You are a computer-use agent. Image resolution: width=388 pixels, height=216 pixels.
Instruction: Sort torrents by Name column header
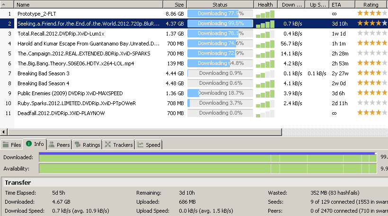(x=88, y=4)
